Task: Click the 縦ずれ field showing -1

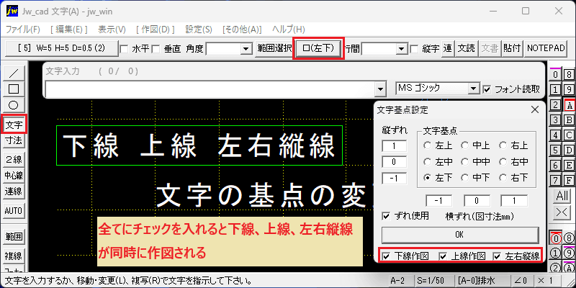Action: [394, 179]
